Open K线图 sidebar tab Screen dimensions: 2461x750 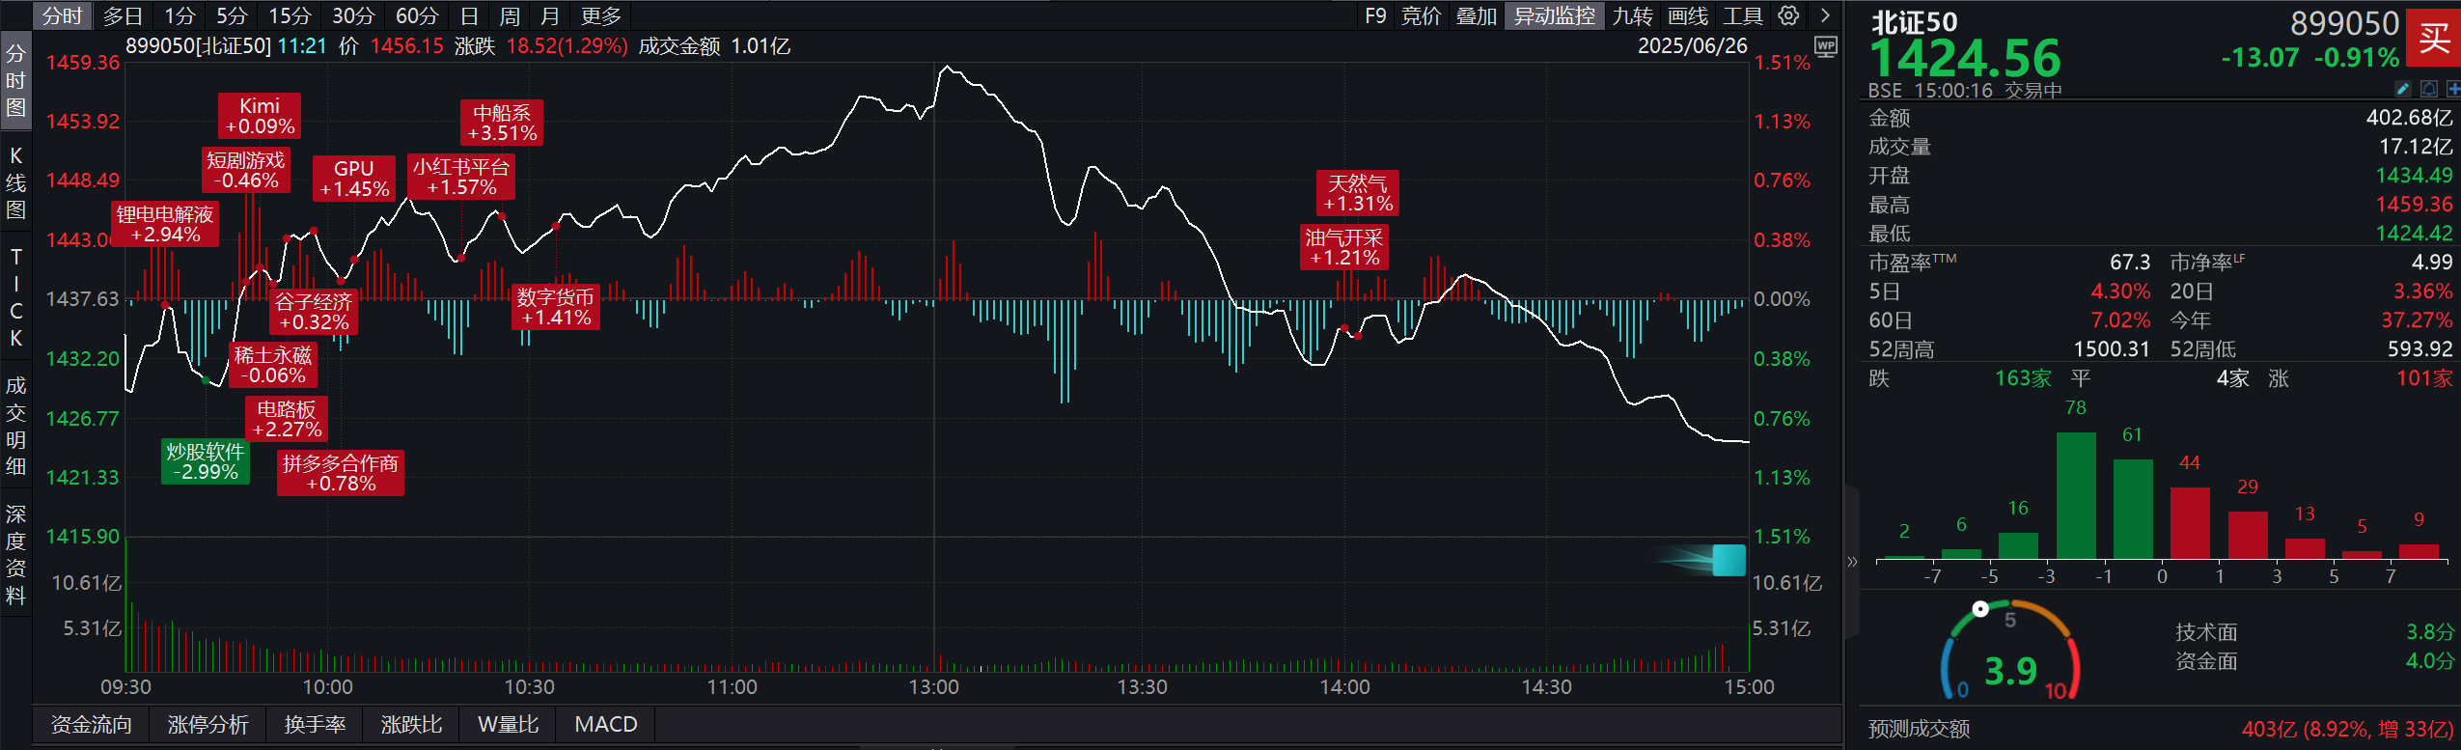tap(15, 182)
